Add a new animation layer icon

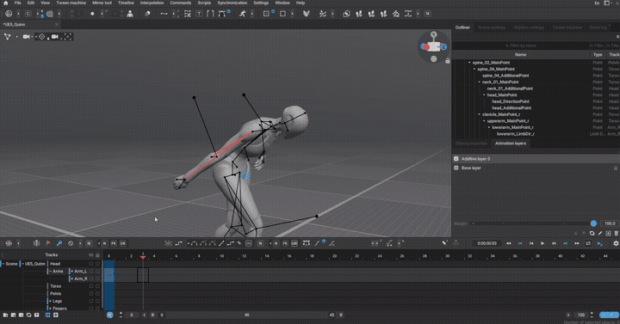(x=608, y=233)
